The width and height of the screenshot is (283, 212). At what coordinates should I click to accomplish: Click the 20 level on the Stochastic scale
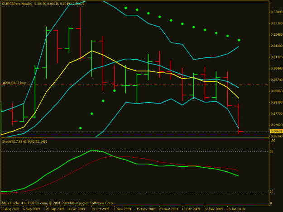pyautogui.click(x=272, y=192)
